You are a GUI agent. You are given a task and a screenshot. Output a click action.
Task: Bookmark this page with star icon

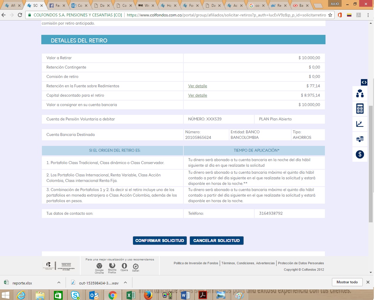coord(330,15)
